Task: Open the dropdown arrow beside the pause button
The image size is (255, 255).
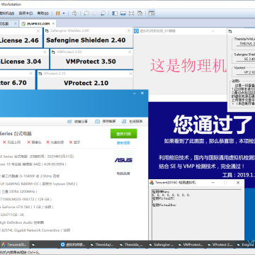Action: (x=64, y=13)
